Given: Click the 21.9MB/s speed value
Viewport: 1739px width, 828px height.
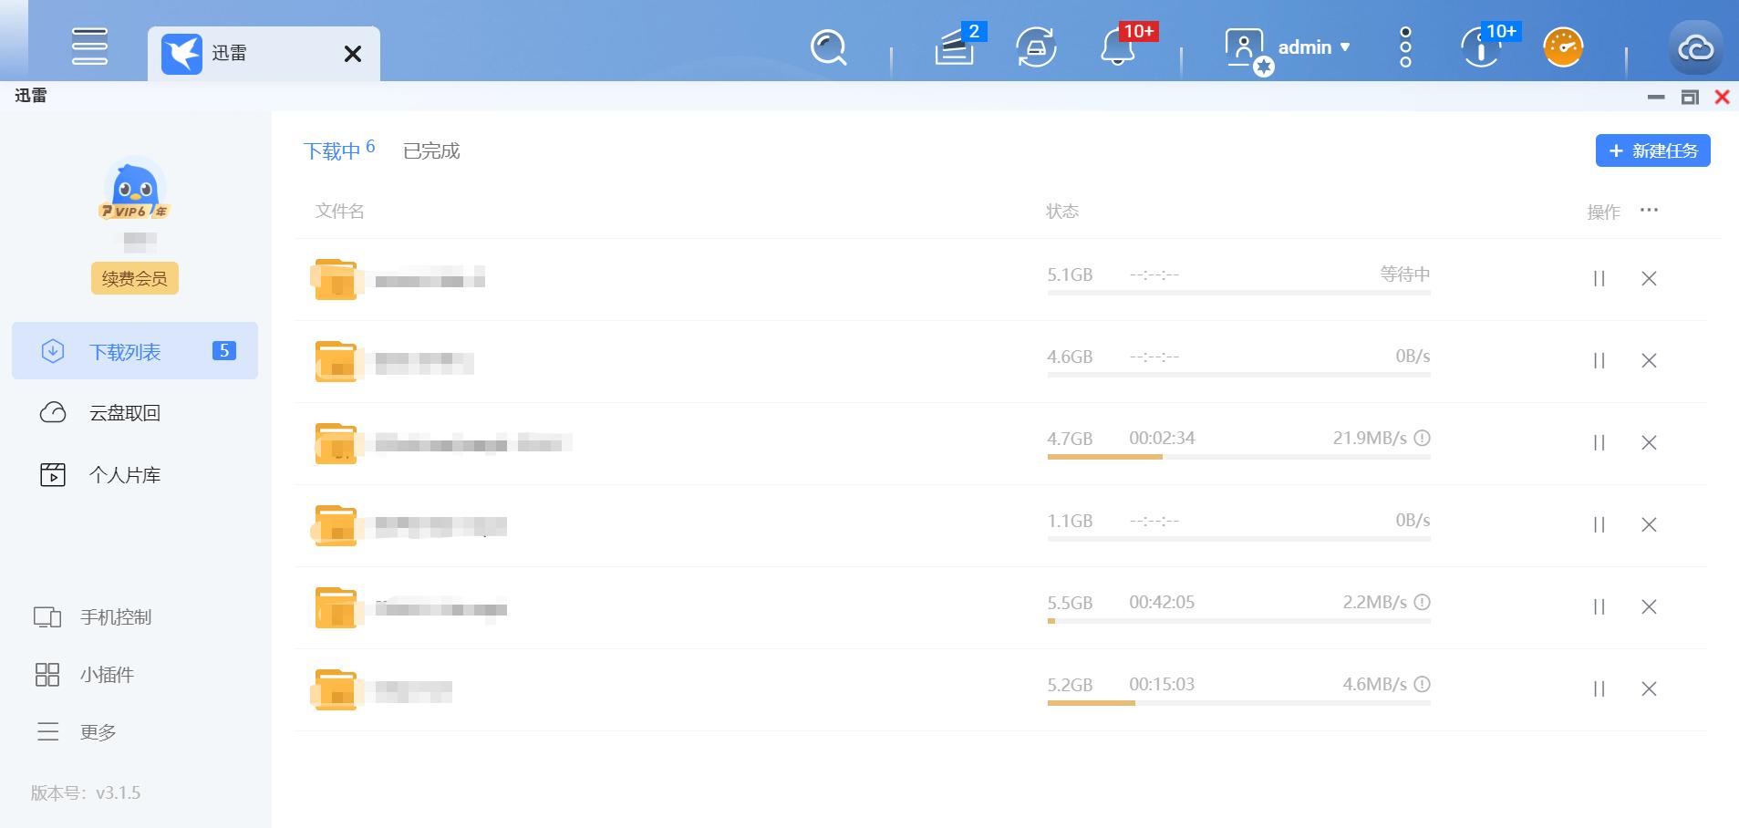Looking at the screenshot, I should click(x=1370, y=439).
